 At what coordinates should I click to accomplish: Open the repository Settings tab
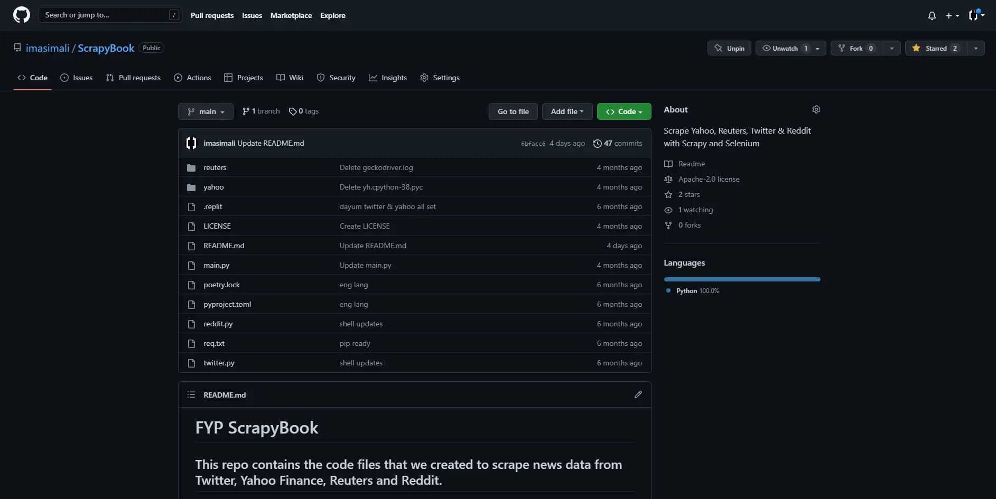tap(440, 78)
